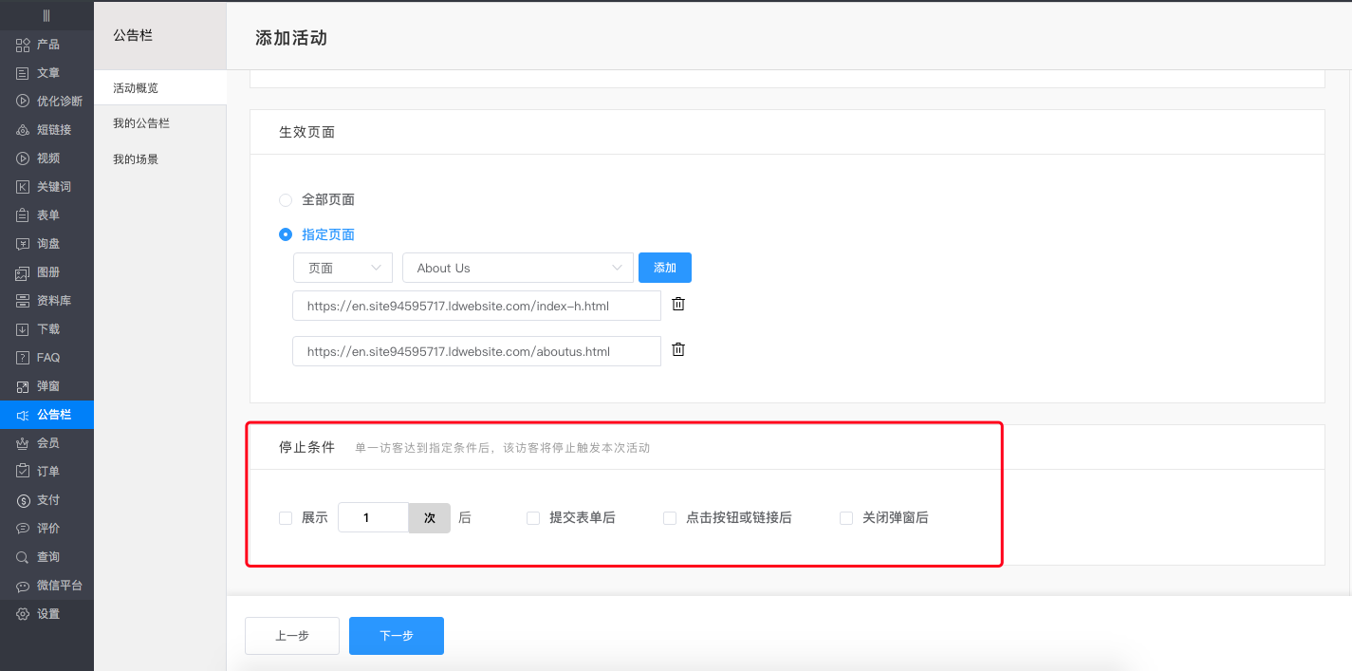Click the 下一步 (Next) button
Viewport: 1352px width, 671px height.
tap(396, 636)
